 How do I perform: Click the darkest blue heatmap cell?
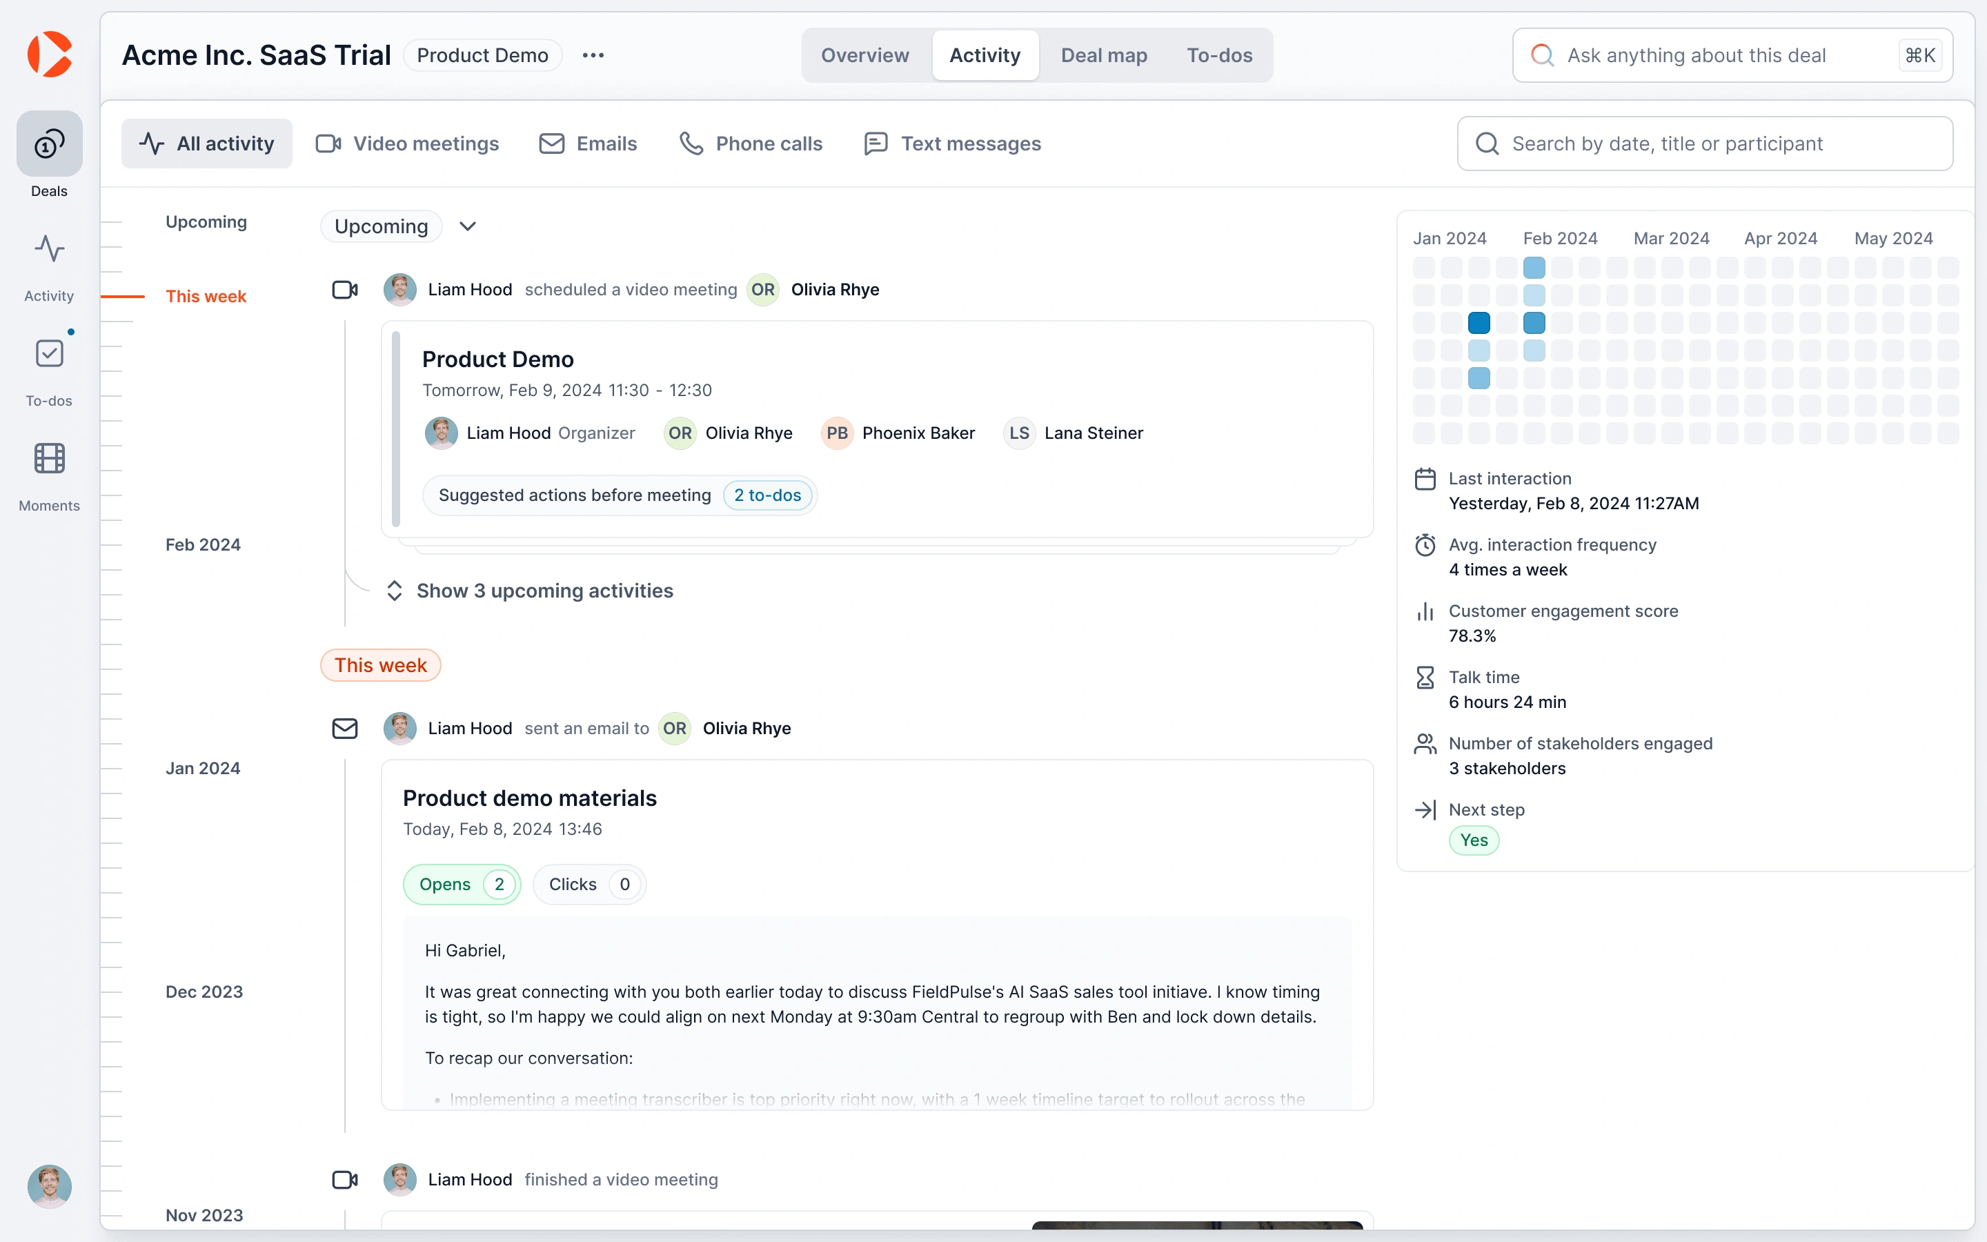pos(1479,323)
